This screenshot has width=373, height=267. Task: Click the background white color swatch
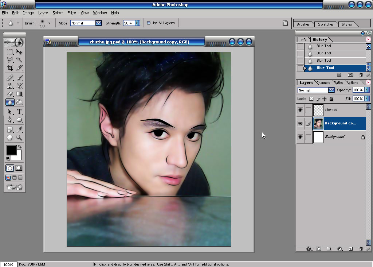[x=18, y=157]
